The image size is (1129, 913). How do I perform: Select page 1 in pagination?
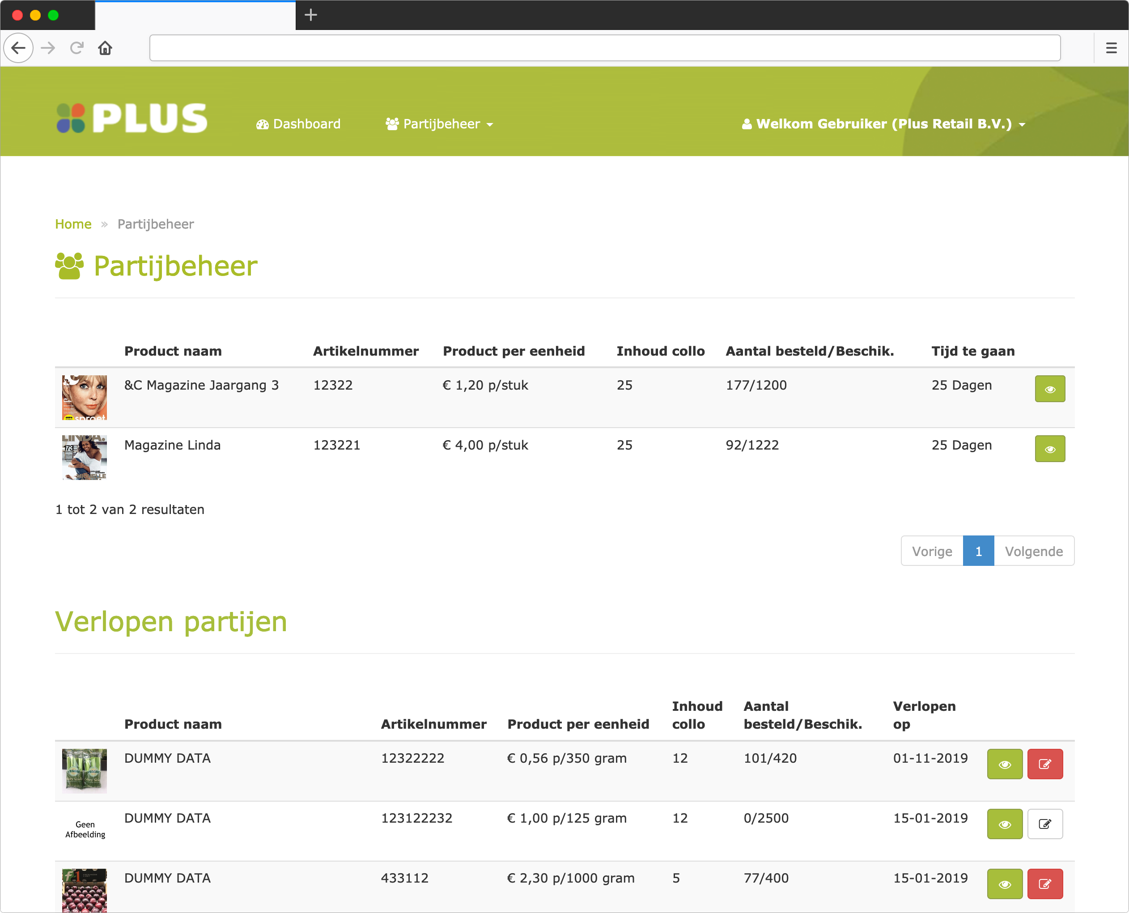click(x=978, y=551)
